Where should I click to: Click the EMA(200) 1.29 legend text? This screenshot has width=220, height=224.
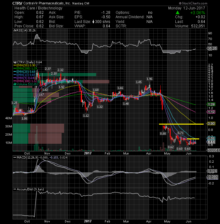tap(27, 69)
